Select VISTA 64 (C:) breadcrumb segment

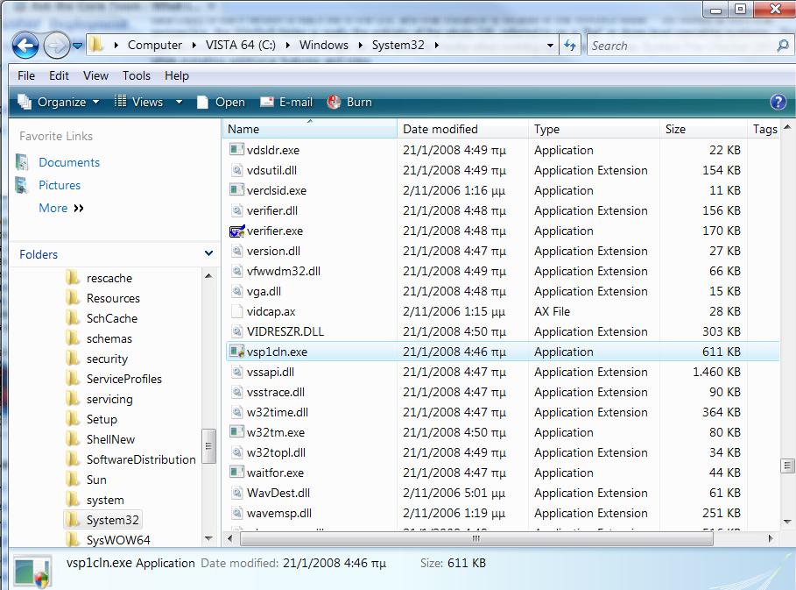(x=241, y=46)
